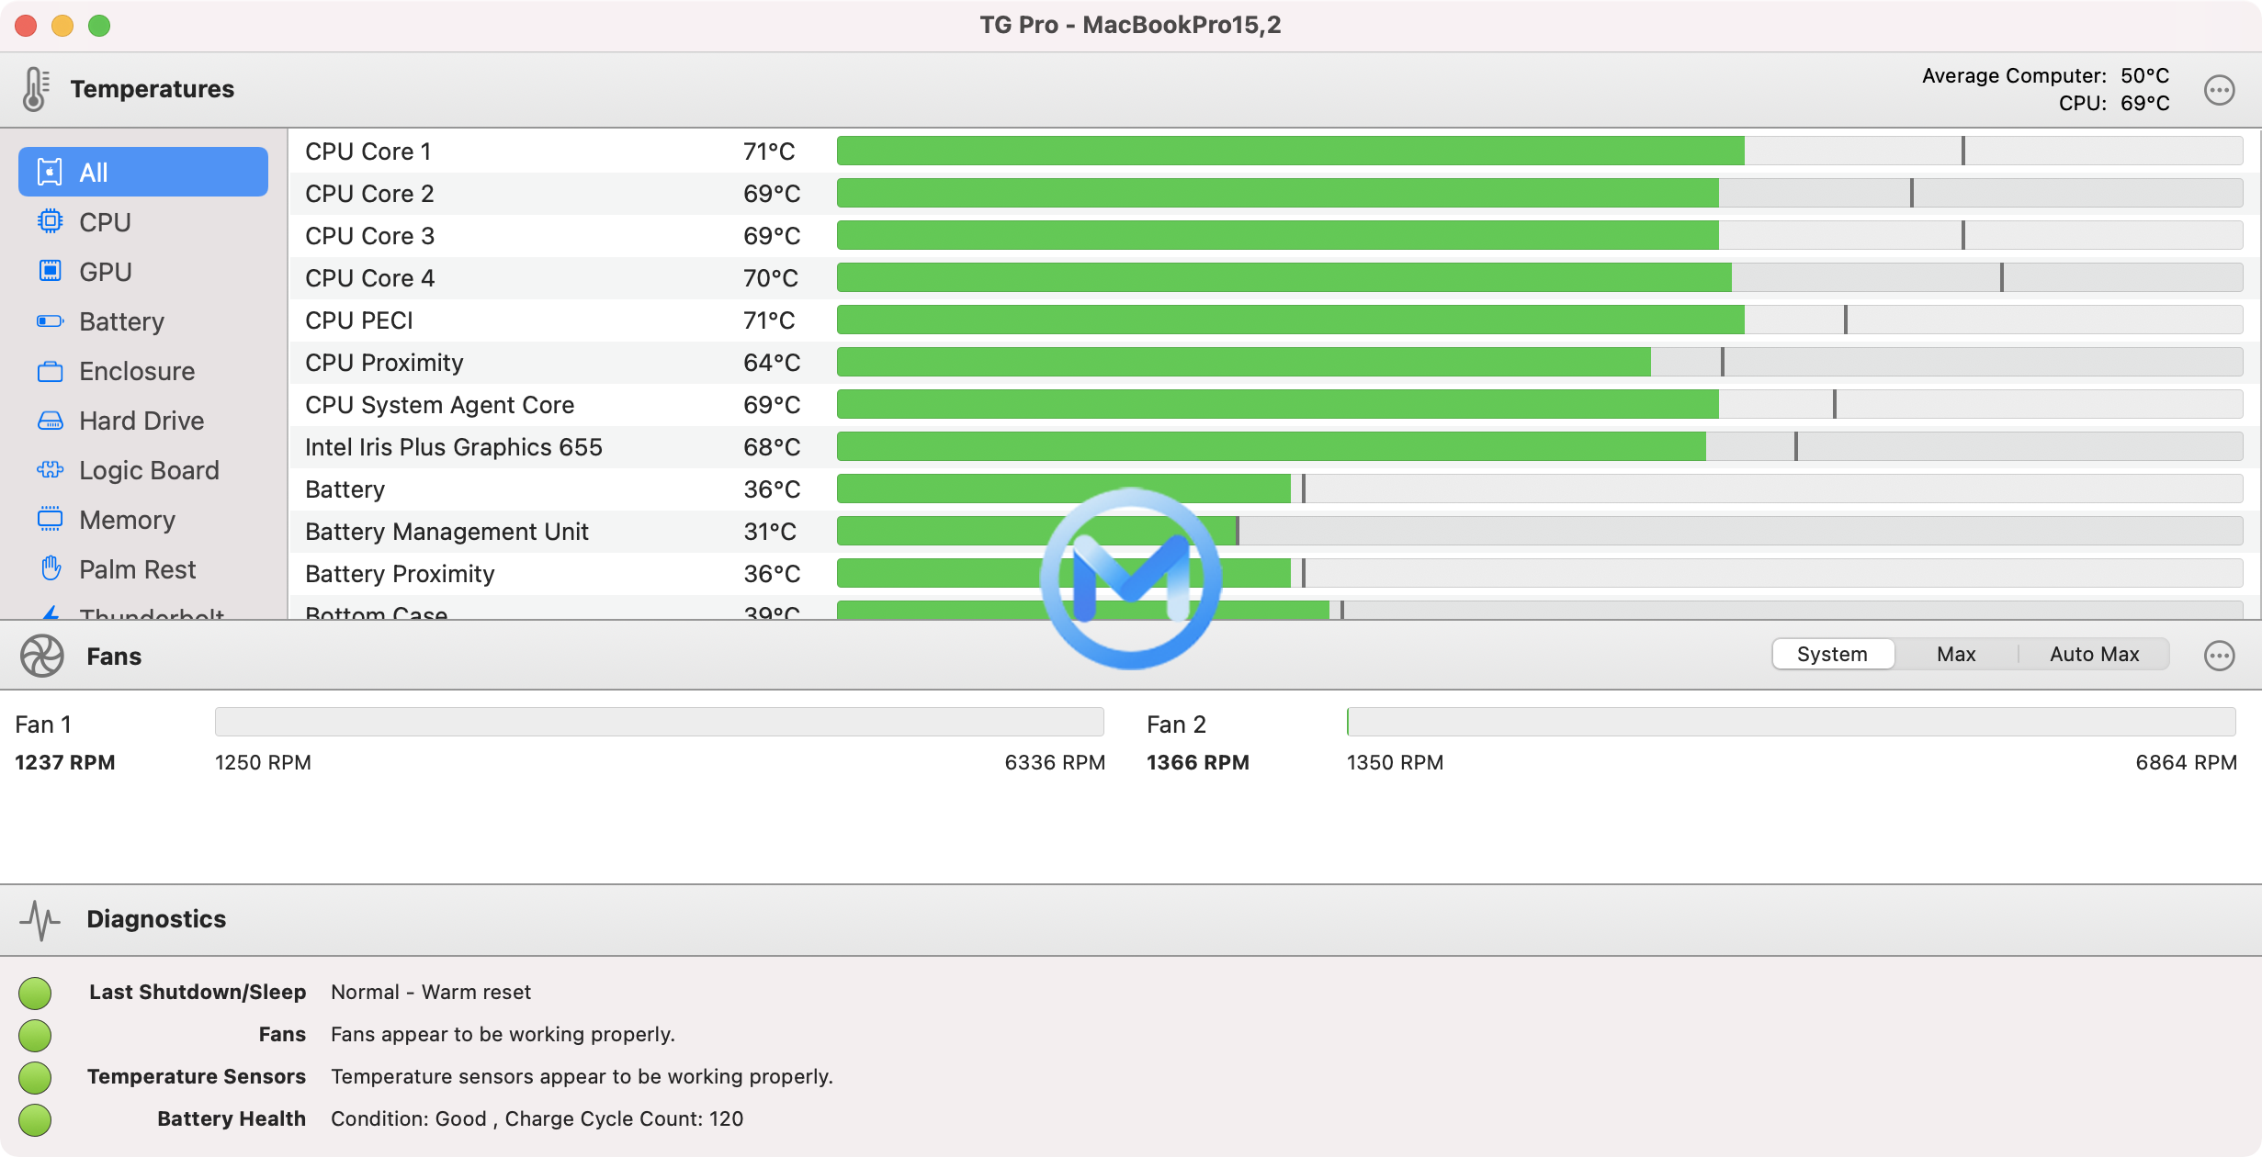Screen dimensions: 2262x1157
Task: Click the Max fan speed button
Action: tap(1955, 654)
